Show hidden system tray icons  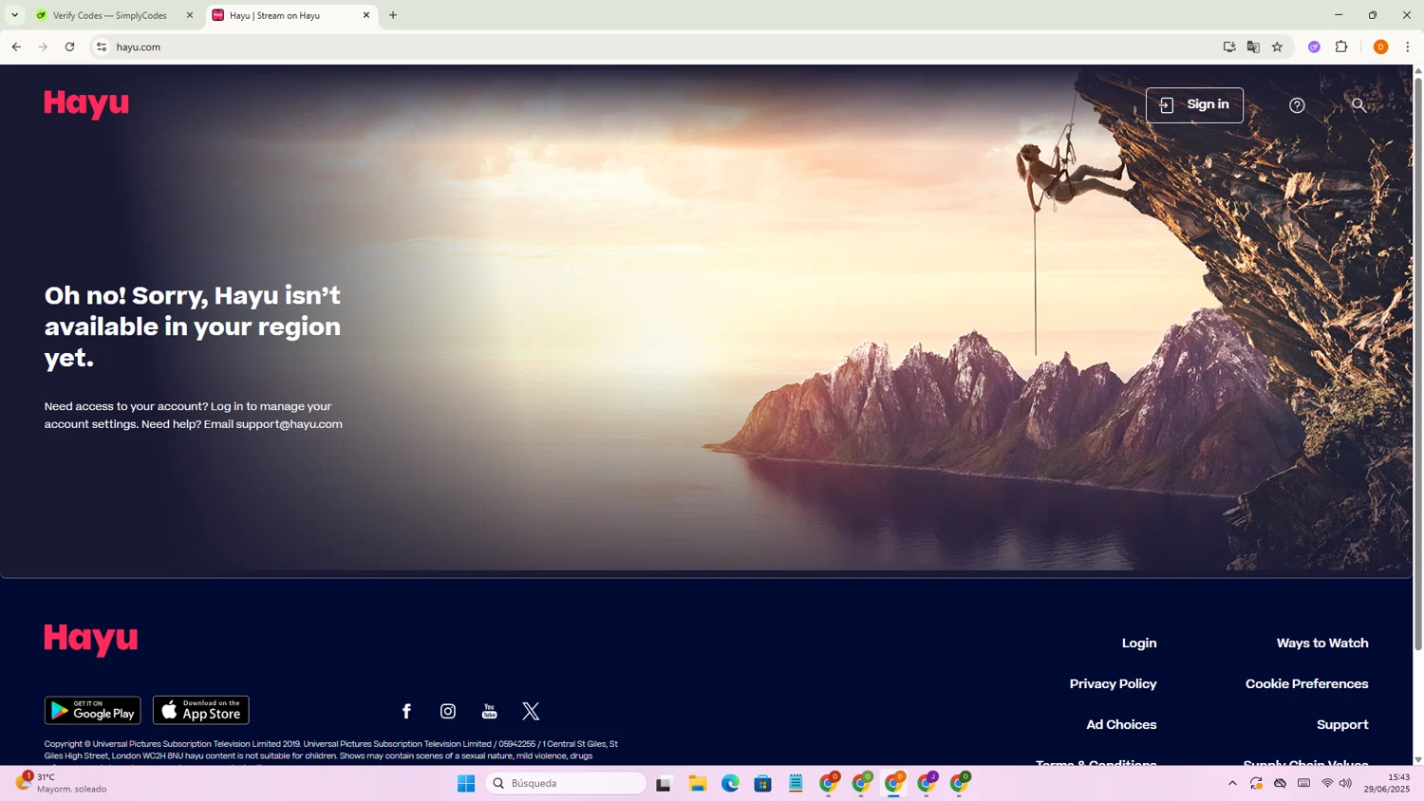(x=1232, y=783)
